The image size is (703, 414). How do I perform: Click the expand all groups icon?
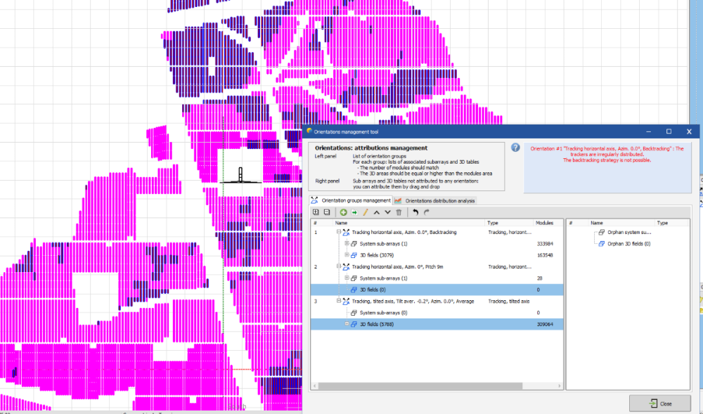pos(316,212)
